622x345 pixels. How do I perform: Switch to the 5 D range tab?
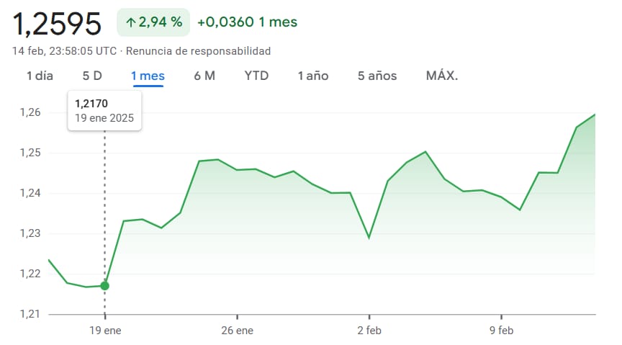92,76
